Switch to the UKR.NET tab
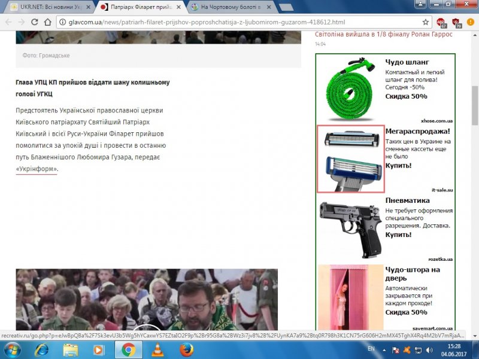This screenshot has width=479, height=359. [x=48, y=7]
